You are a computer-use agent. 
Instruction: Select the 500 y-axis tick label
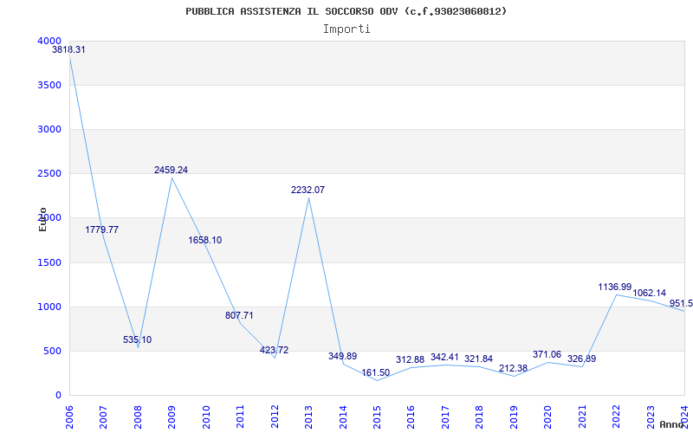pyautogui.click(x=52, y=352)
